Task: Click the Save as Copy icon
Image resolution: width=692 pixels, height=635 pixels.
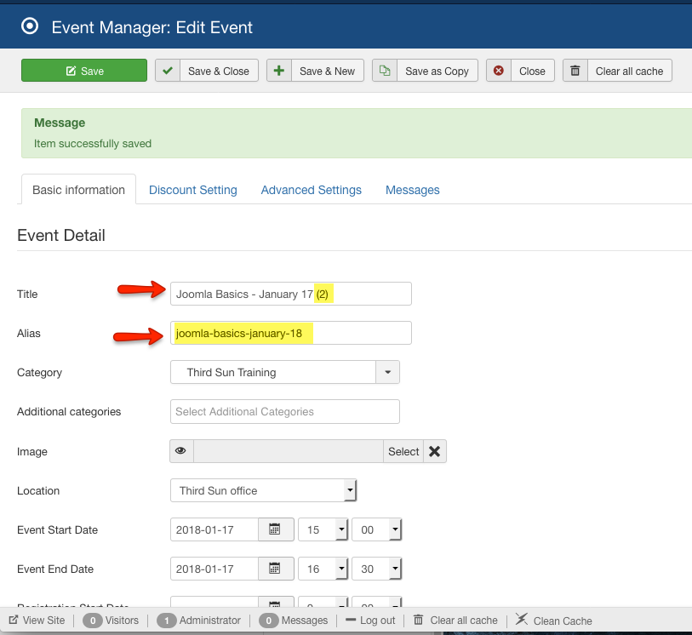Action: point(385,71)
